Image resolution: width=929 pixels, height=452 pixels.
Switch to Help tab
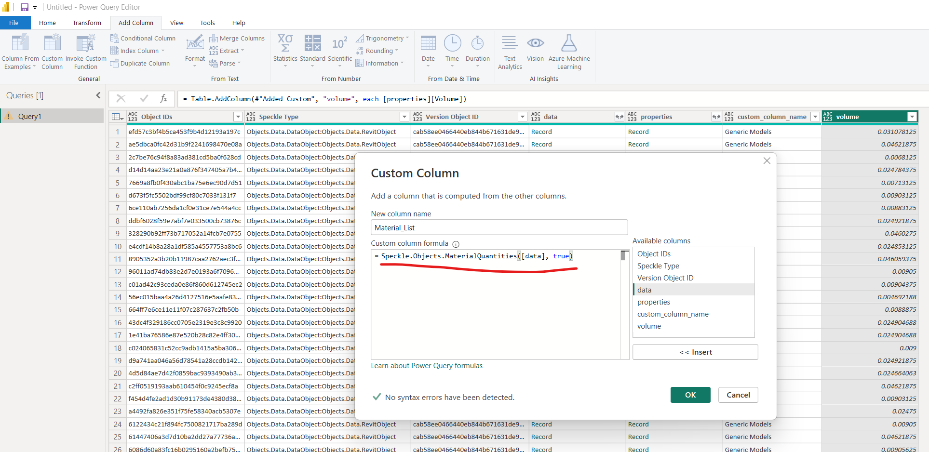coord(239,23)
